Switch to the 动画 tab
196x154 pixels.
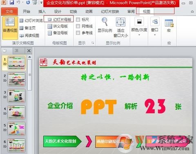(89, 11)
